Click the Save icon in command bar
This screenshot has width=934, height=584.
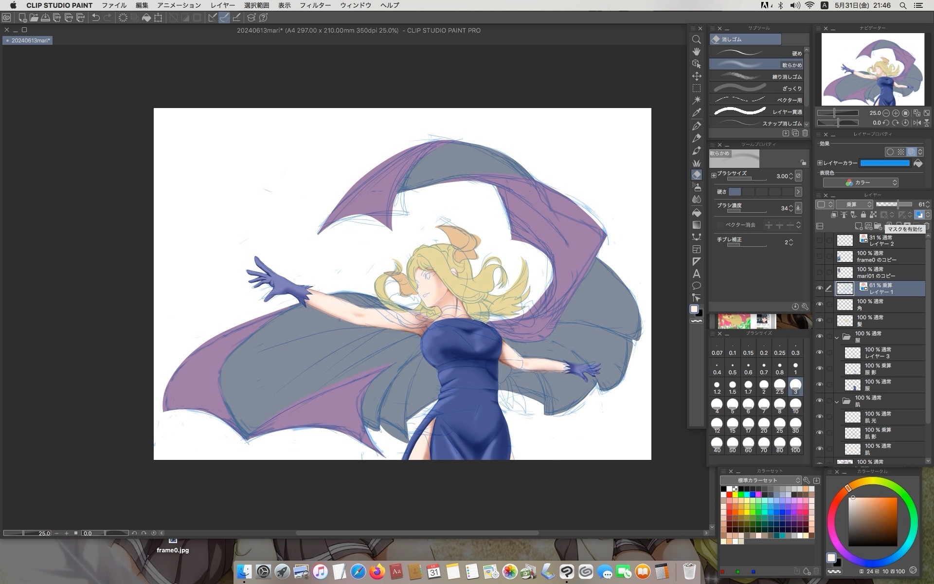pos(45,18)
